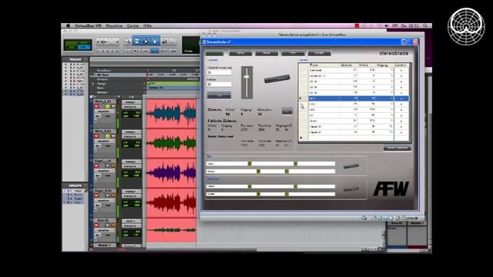Select the Trim tool in the edit toolbar
Screen dimensions: 493x277
(x=136, y=41)
